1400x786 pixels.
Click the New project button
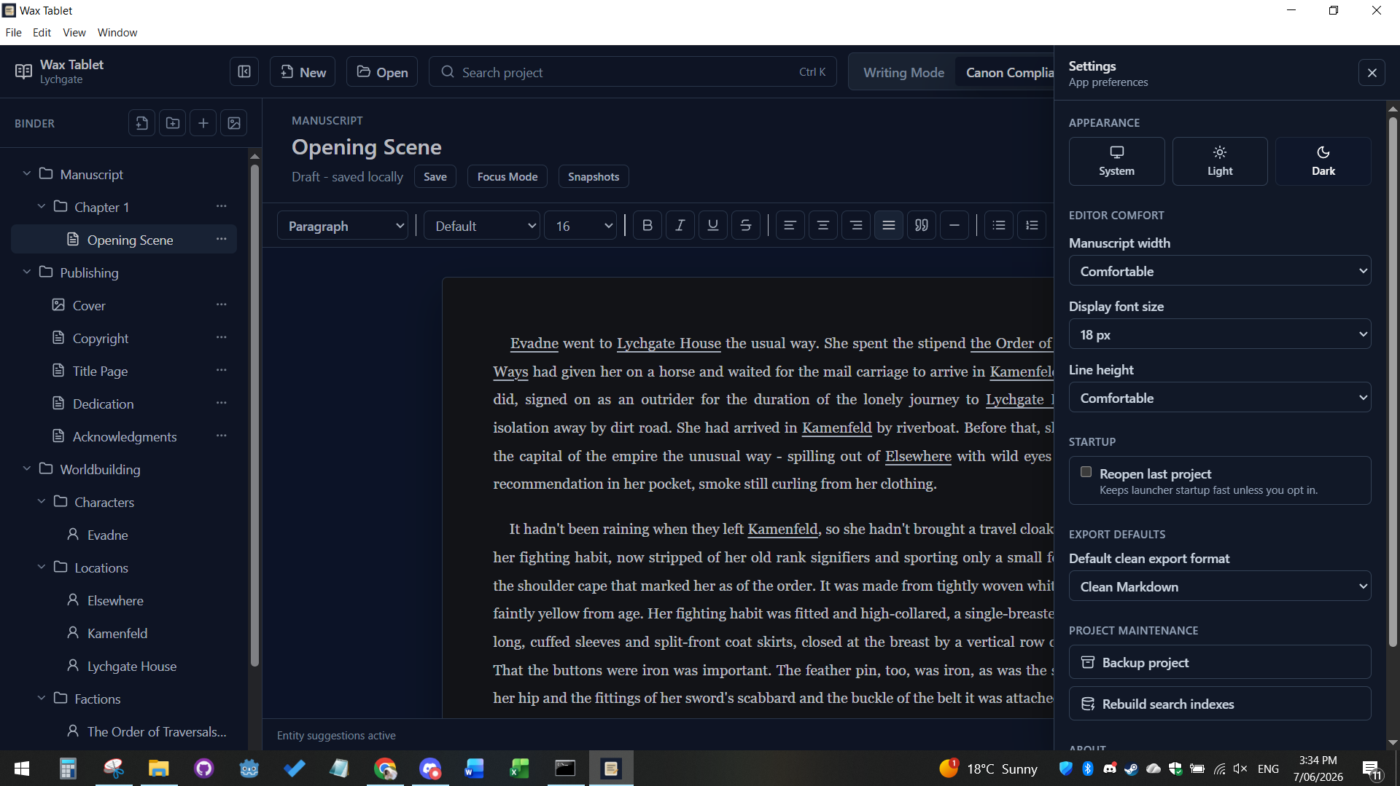(x=303, y=71)
